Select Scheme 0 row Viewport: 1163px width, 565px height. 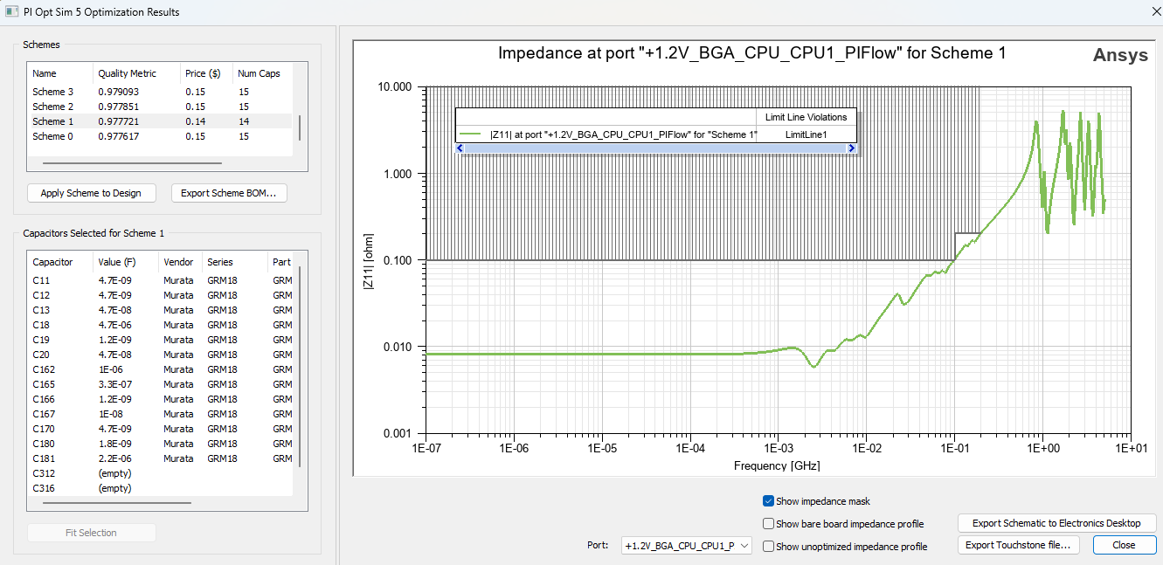click(52, 136)
